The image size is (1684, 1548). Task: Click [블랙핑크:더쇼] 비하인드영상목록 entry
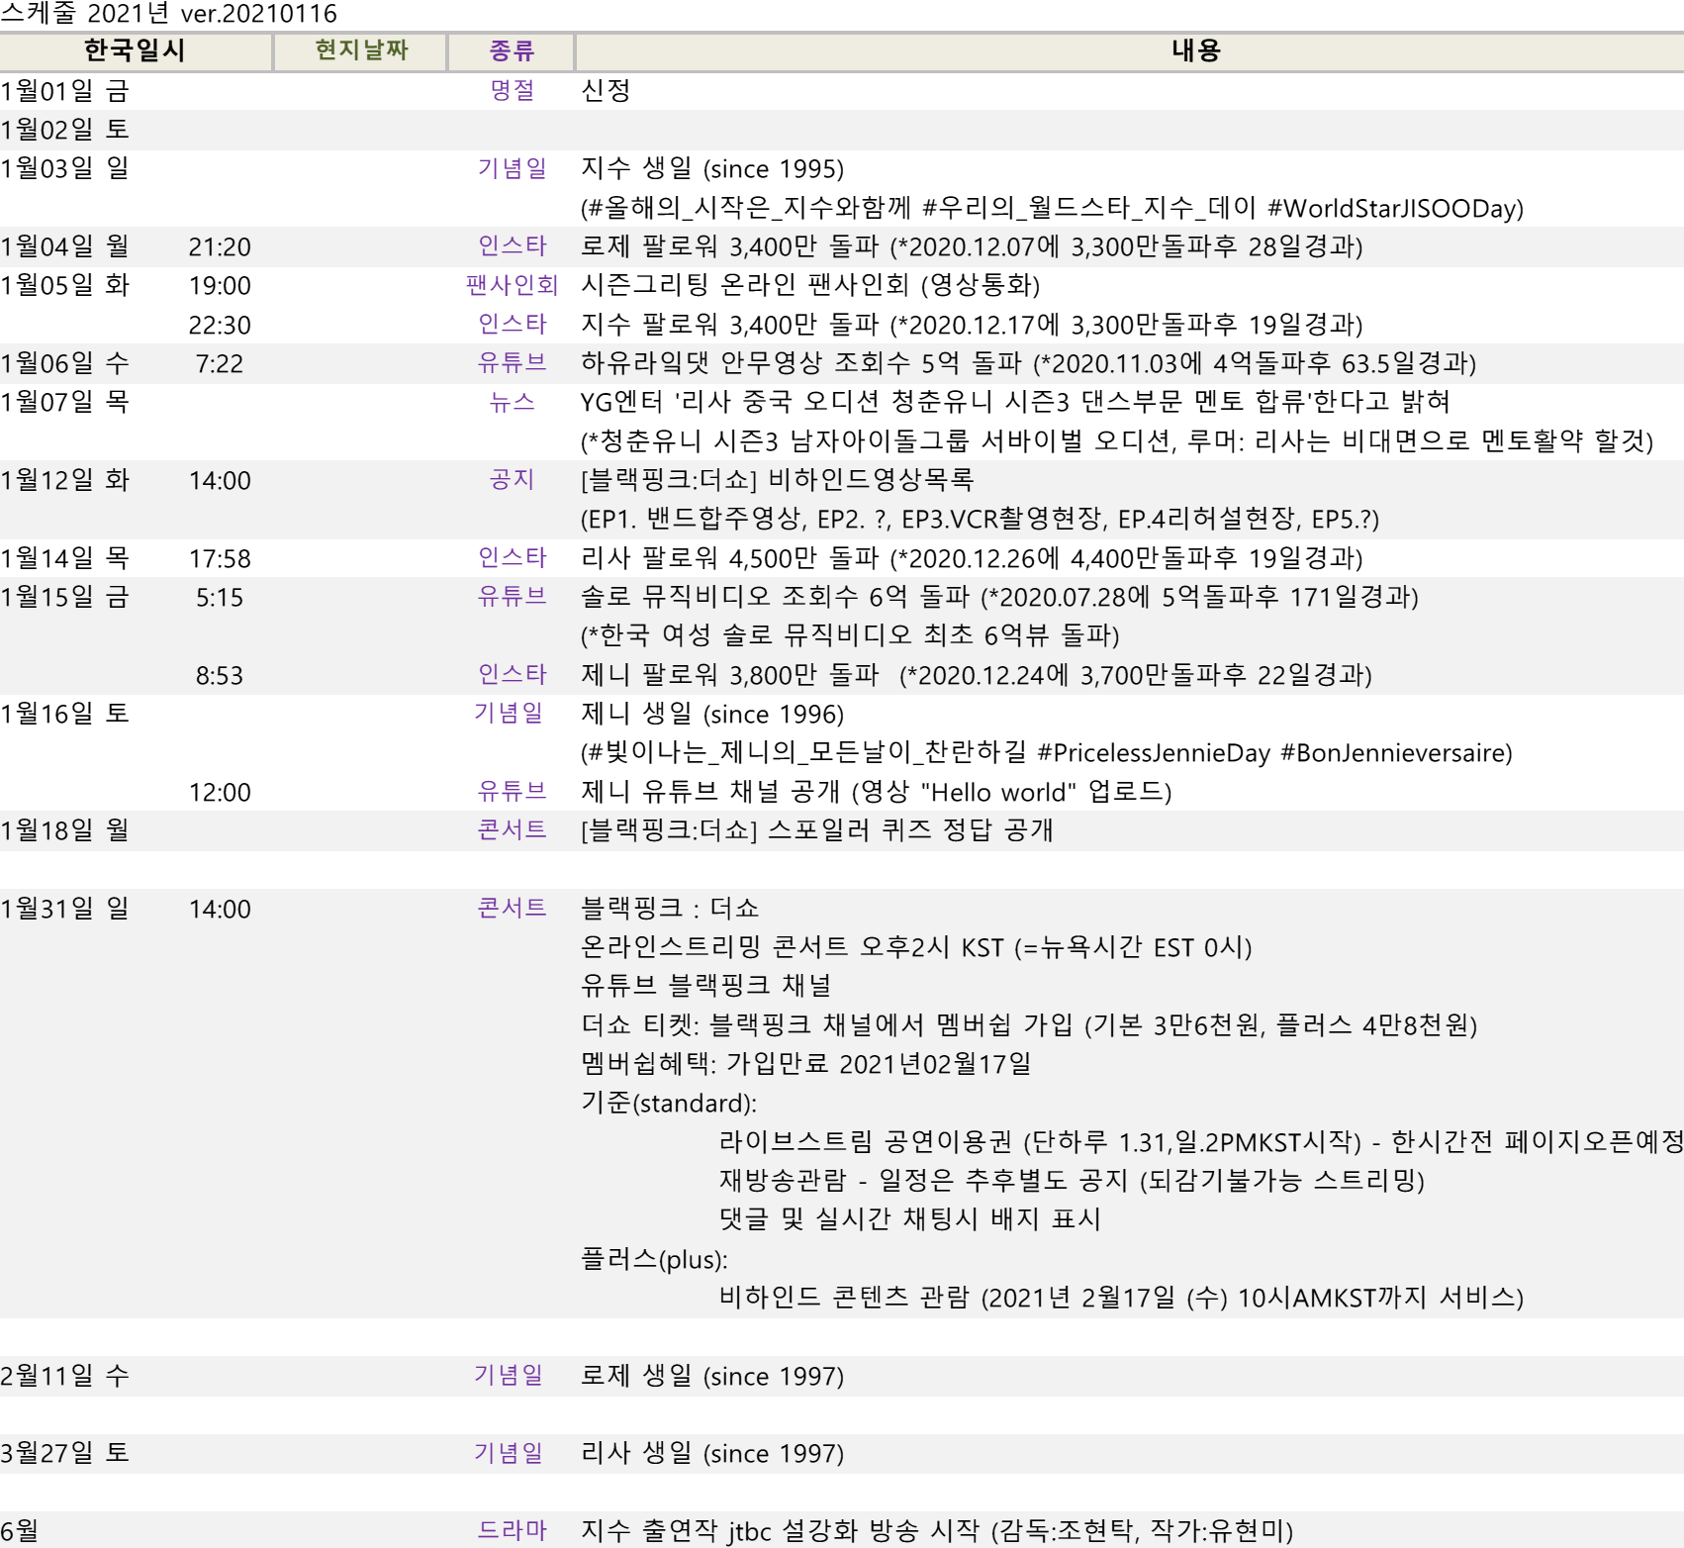coord(778,480)
